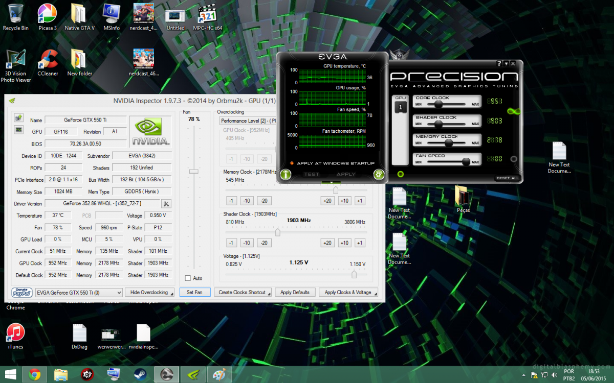614x383 pixels.
Task: Open MSInfo desktop shortcut
Action: [x=111, y=17]
